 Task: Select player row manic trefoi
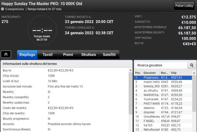[x=163, y=82]
